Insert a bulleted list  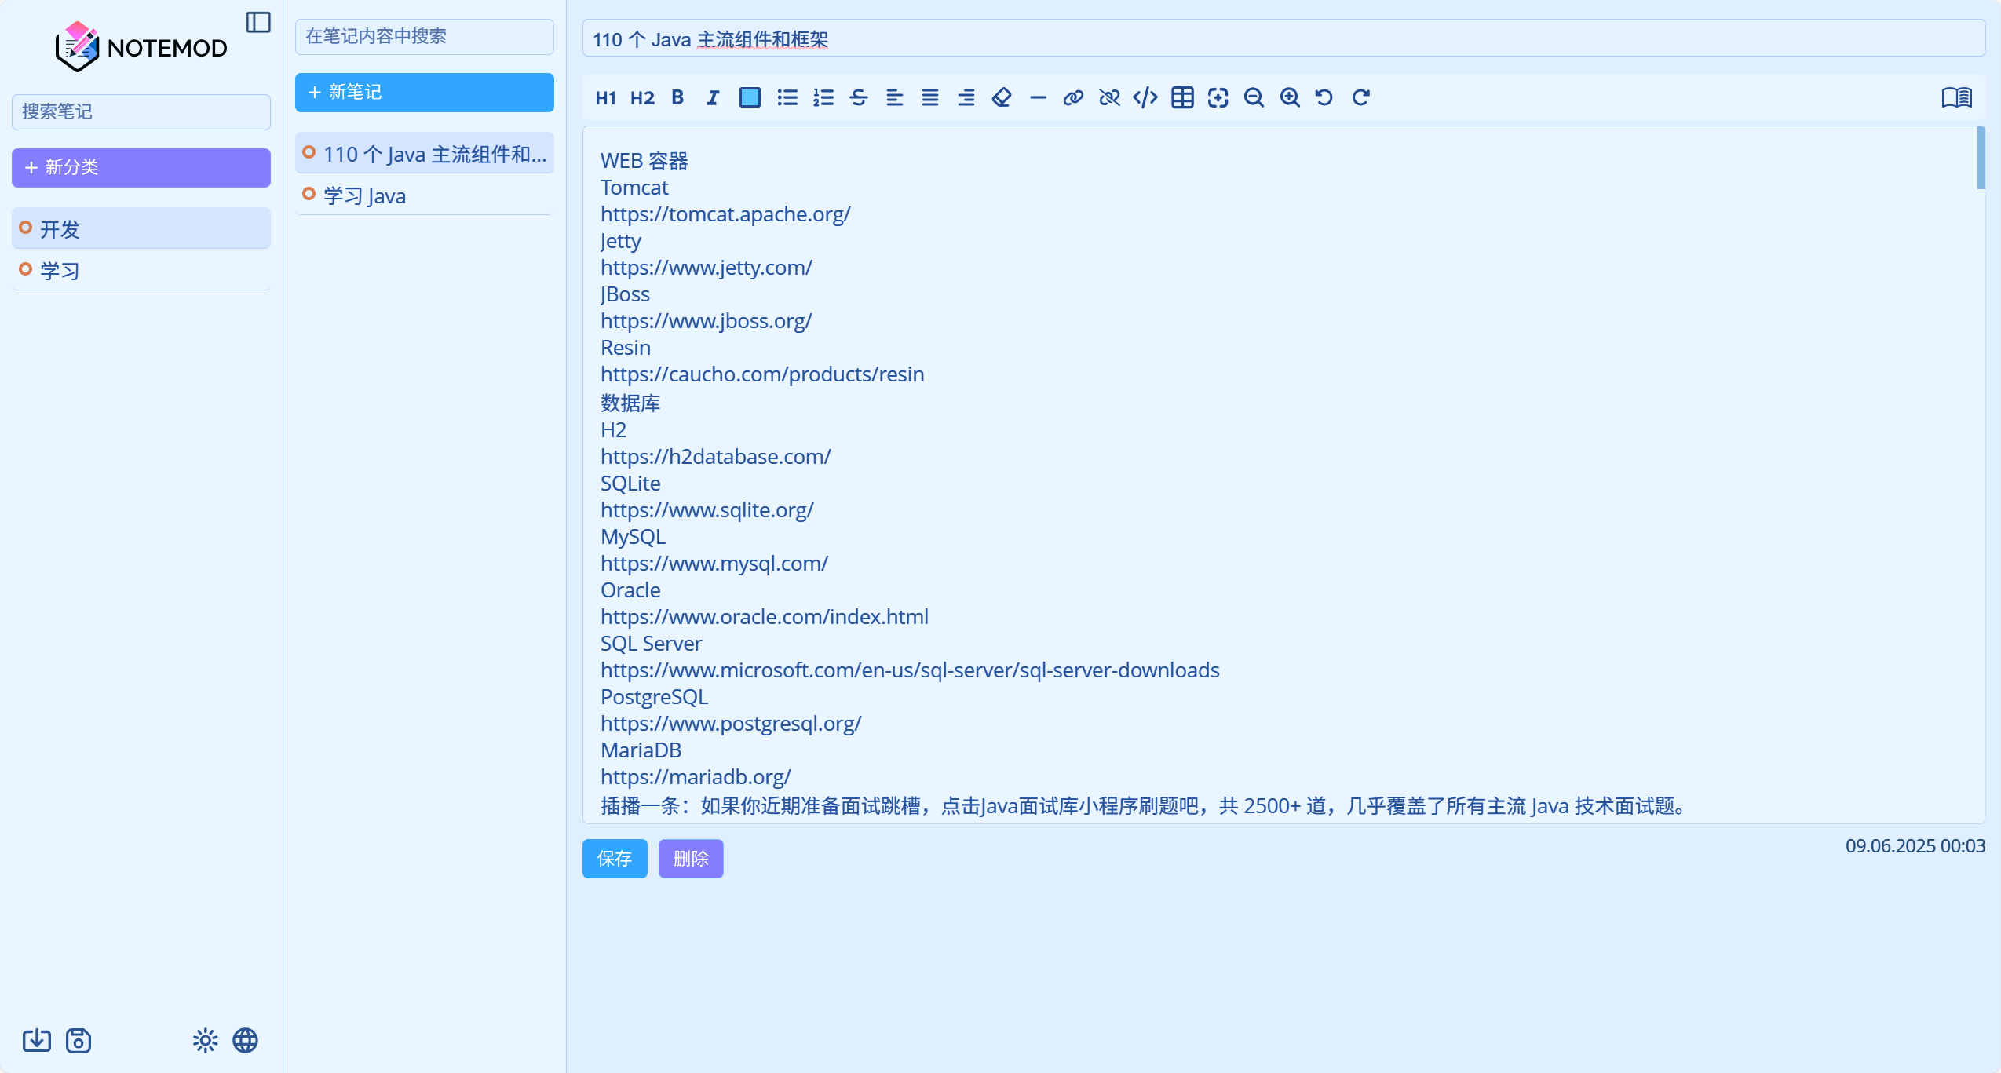pos(787,97)
